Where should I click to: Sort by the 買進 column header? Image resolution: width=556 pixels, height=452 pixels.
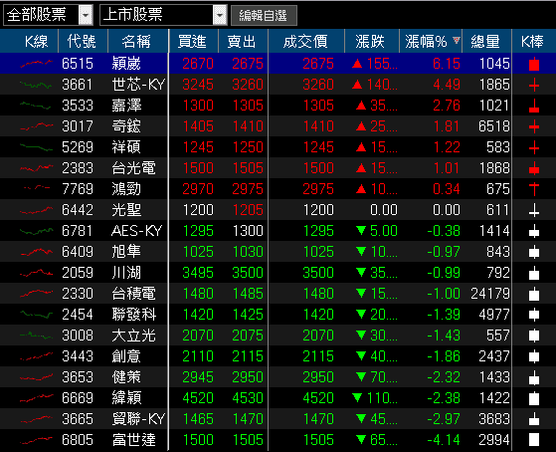[x=192, y=42]
